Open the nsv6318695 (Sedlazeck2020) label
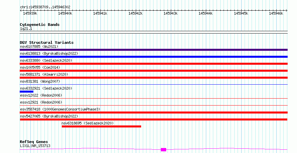The width and height of the screenshot is (297, 153). [87, 123]
